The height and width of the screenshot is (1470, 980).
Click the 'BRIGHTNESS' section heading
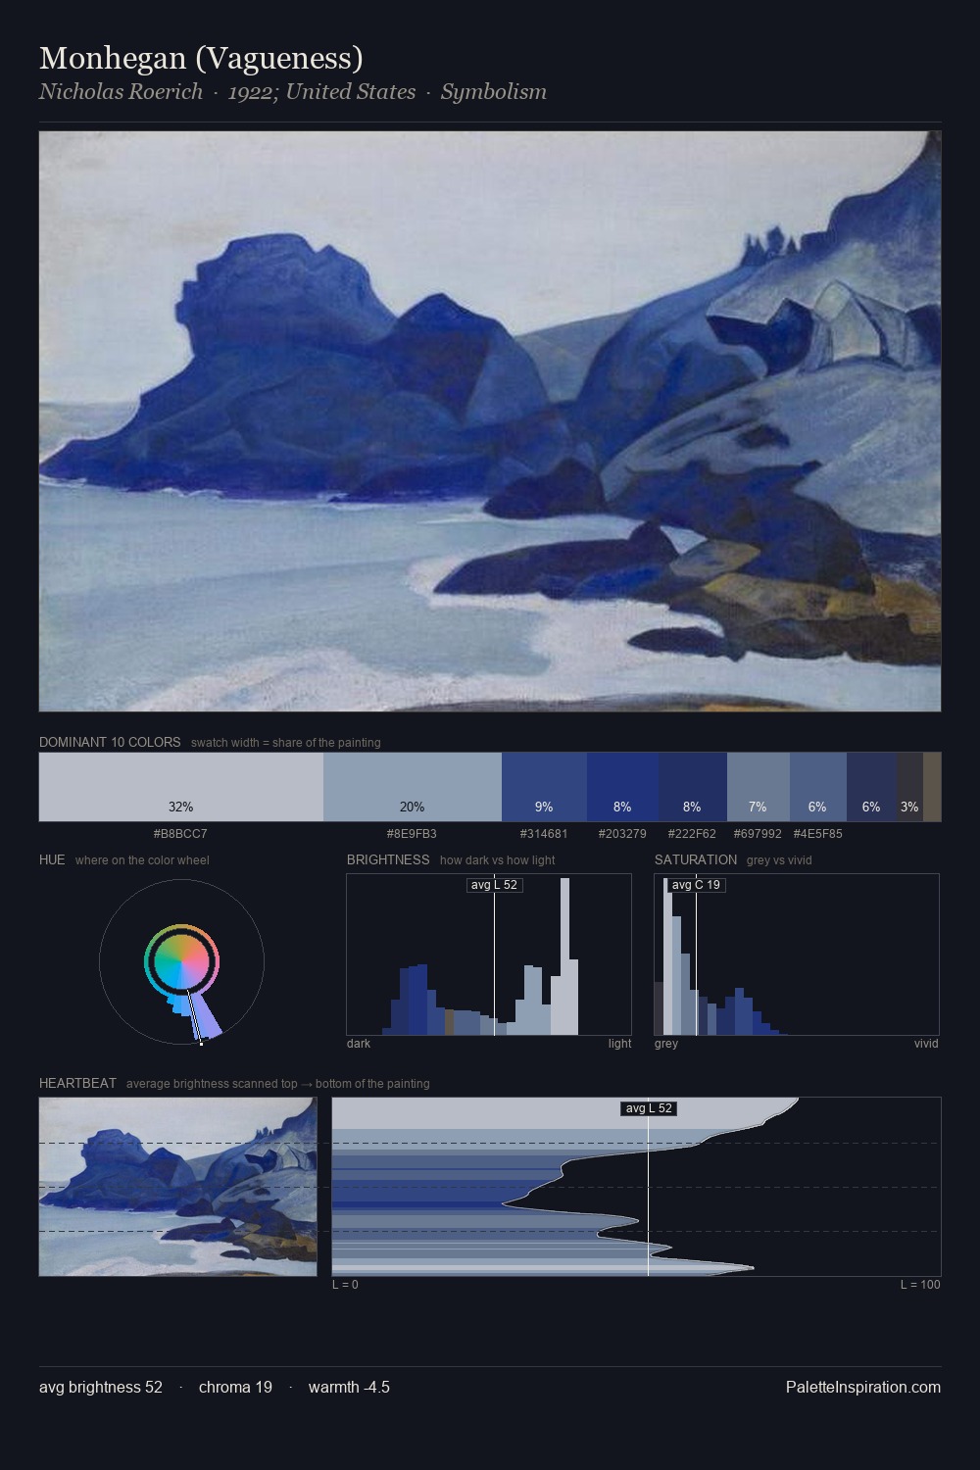tap(388, 859)
